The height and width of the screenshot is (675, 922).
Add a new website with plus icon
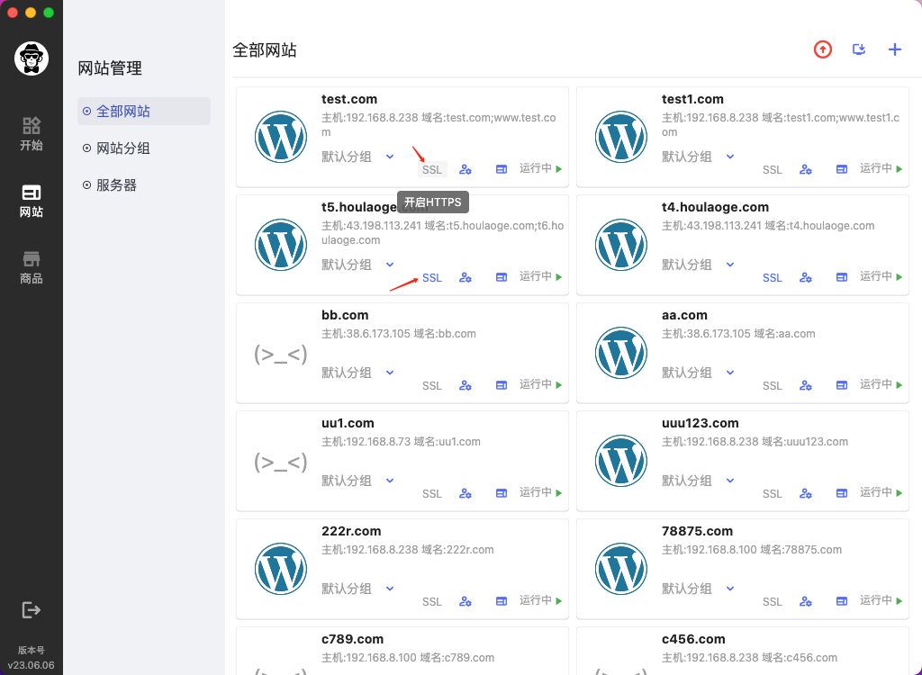894,49
